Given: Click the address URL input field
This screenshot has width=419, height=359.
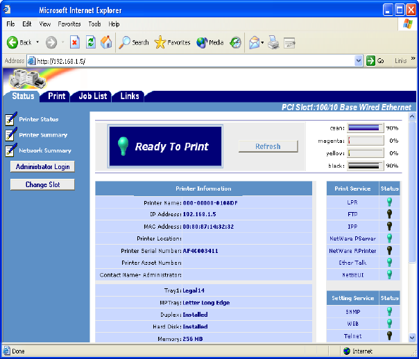Looking at the screenshot, I should [194, 61].
